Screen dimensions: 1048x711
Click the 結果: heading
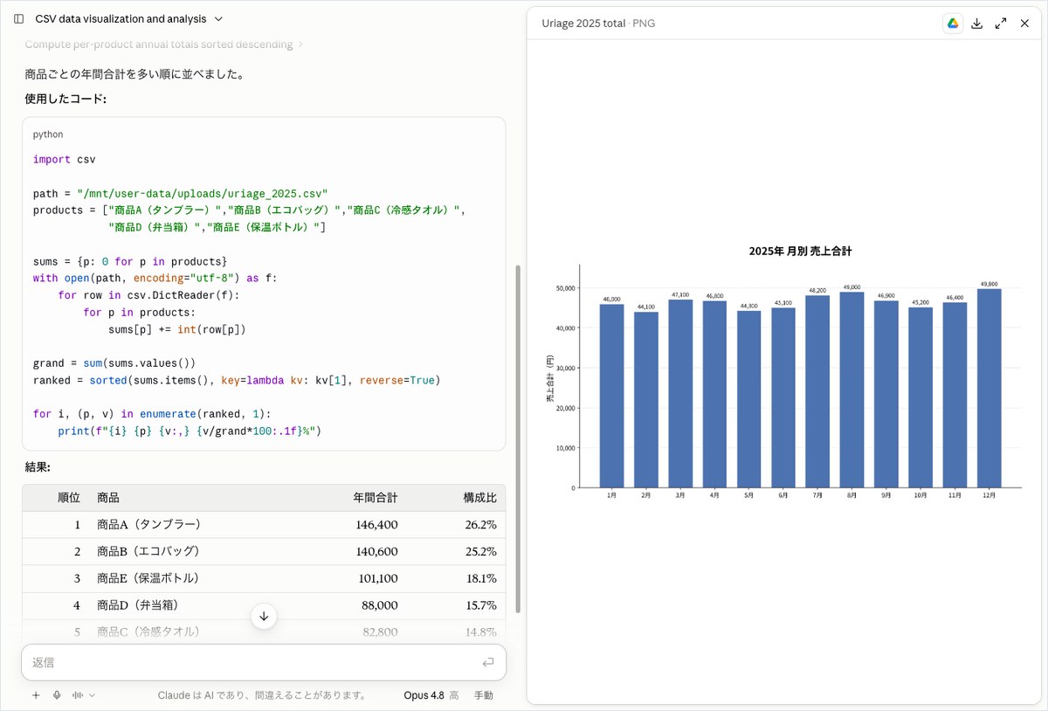tap(38, 468)
